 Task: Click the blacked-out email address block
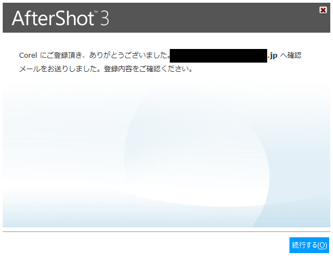pyautogui.click(x=218, y=56)
